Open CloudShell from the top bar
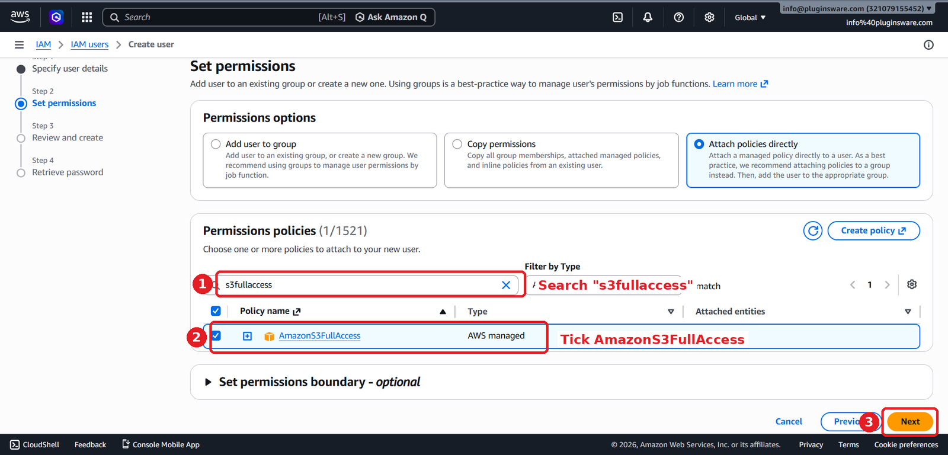The width and height of the screenshot is (948, 455). 617,17
